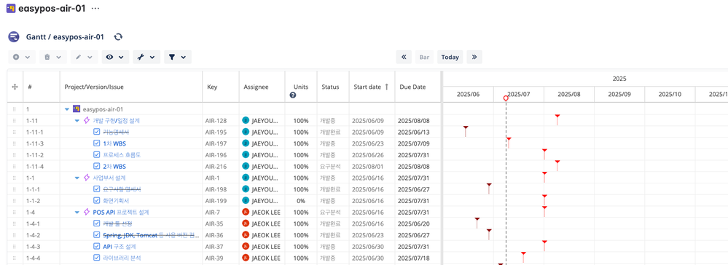Click the epic lightning icon for 개발 구현/일정 설계
Image resolution: width=728 pixels, height=265 pixels.
pos(87,121)
